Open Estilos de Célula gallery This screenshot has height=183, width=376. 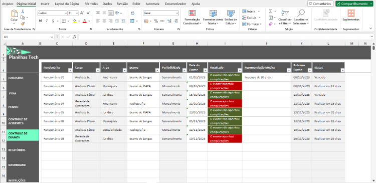click(231, 18)
